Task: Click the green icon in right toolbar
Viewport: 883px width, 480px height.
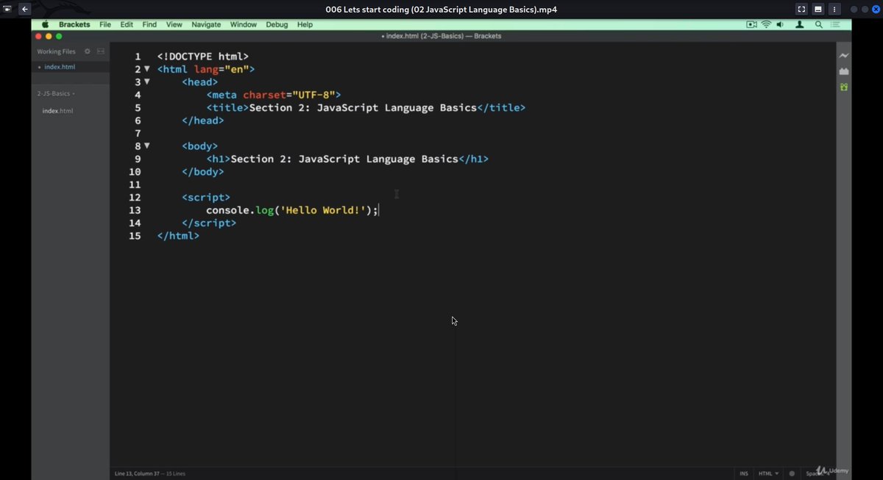Action: pyautogui.click(x=844, y=87)
